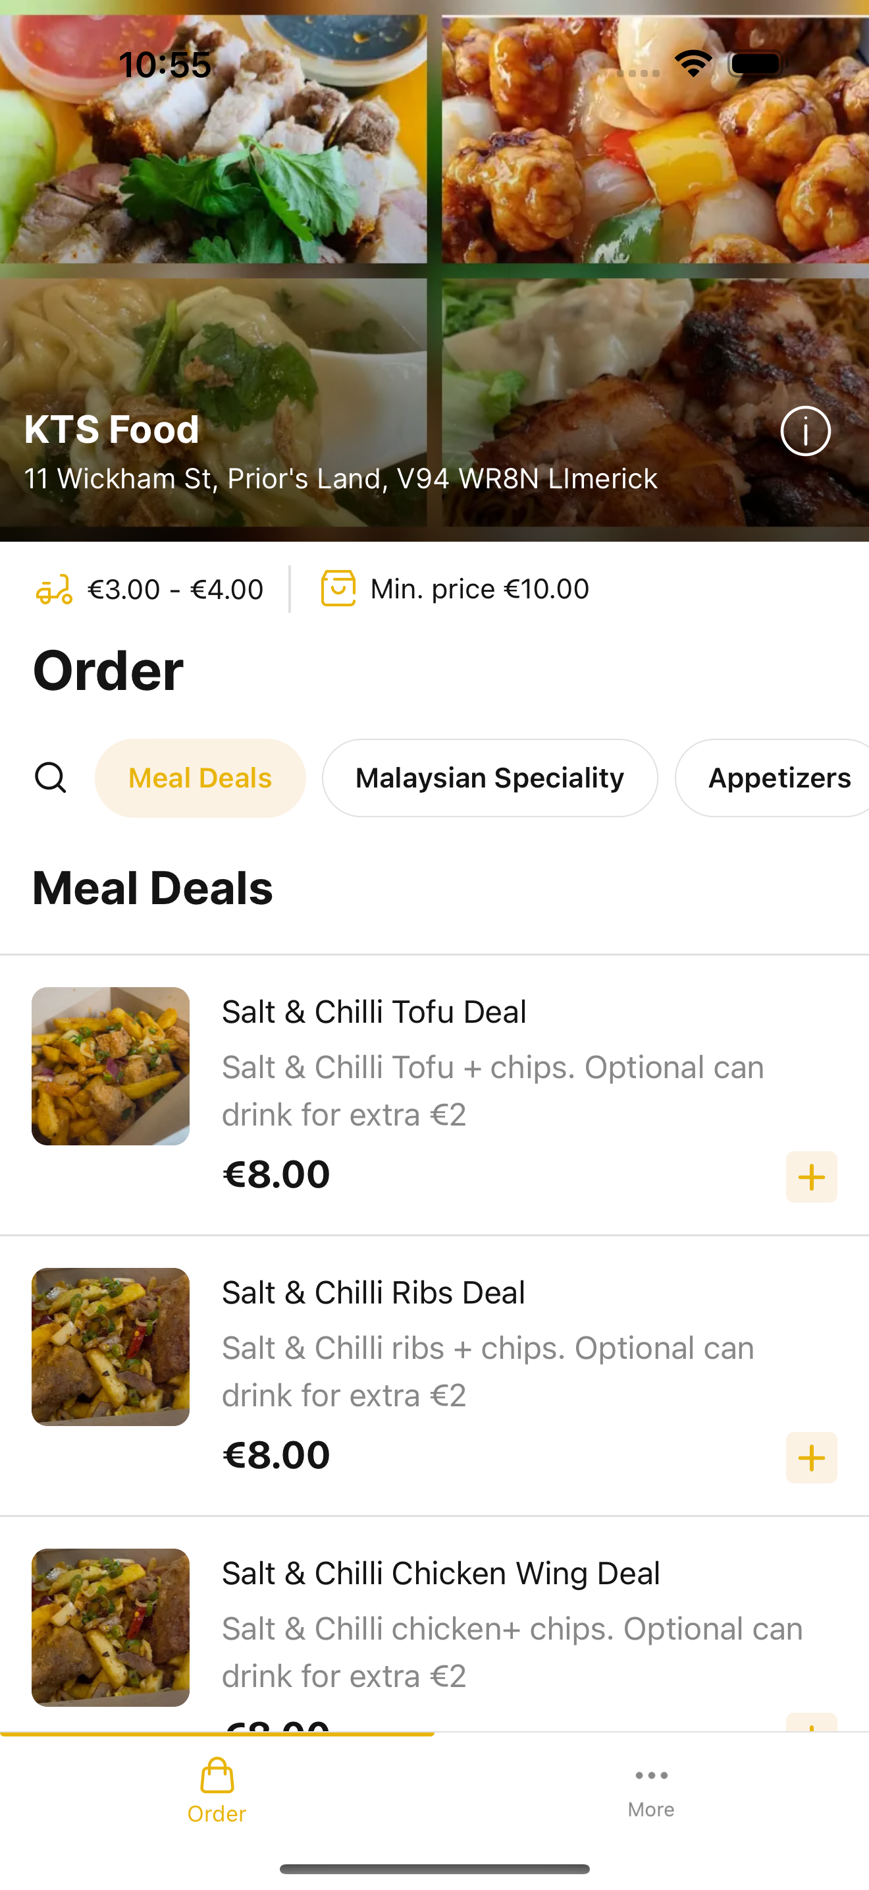
Task: Tap the Min. price €10.00 label
Action: 480,589
